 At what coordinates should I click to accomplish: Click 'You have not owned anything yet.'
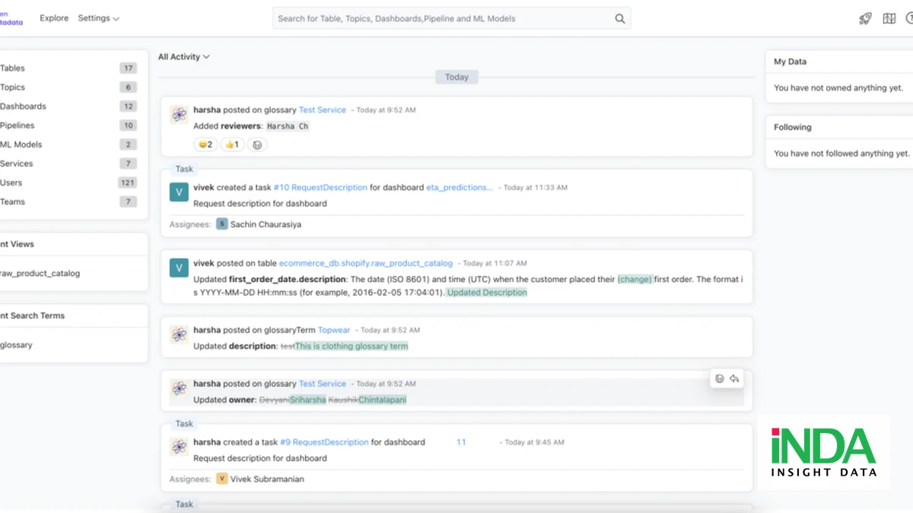pos(838,88)
